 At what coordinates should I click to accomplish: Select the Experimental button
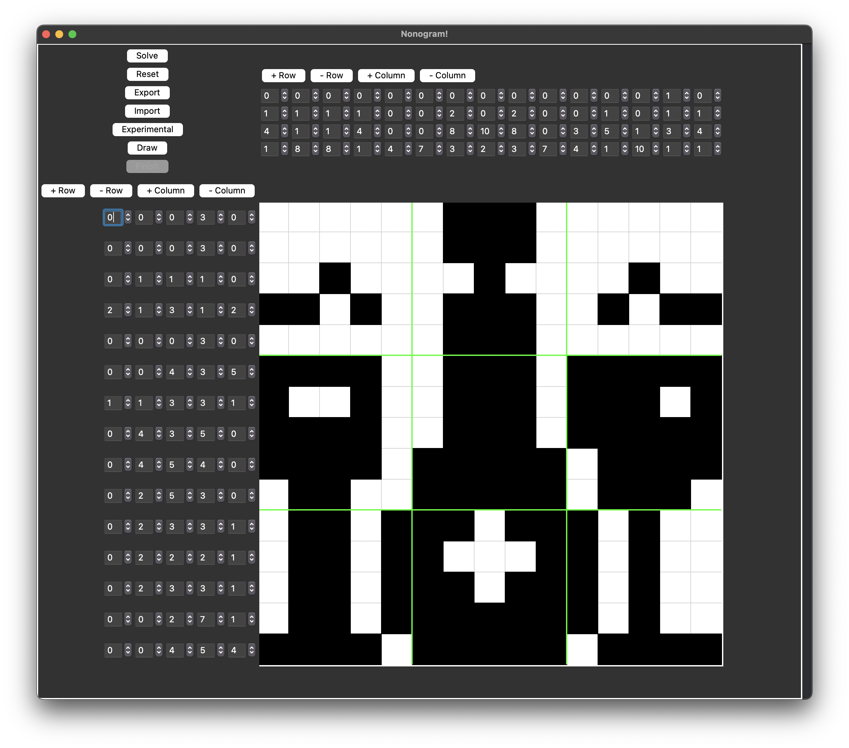147,130
